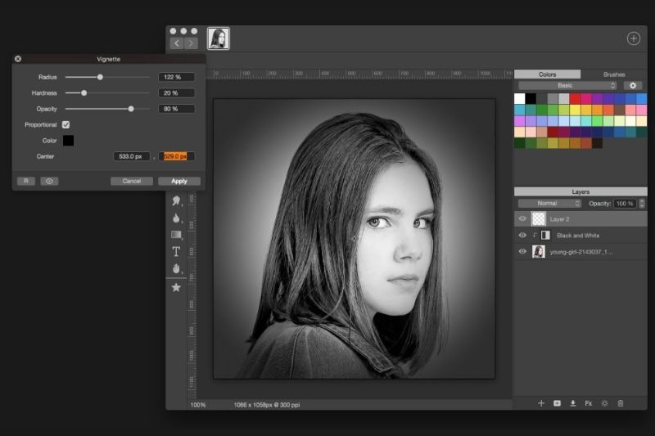
Task: Click the Hardness 20 % field
Action: (176, 93)
